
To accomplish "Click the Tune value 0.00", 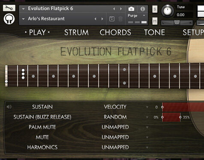I will pyautogui.click(x=180, y=15).
